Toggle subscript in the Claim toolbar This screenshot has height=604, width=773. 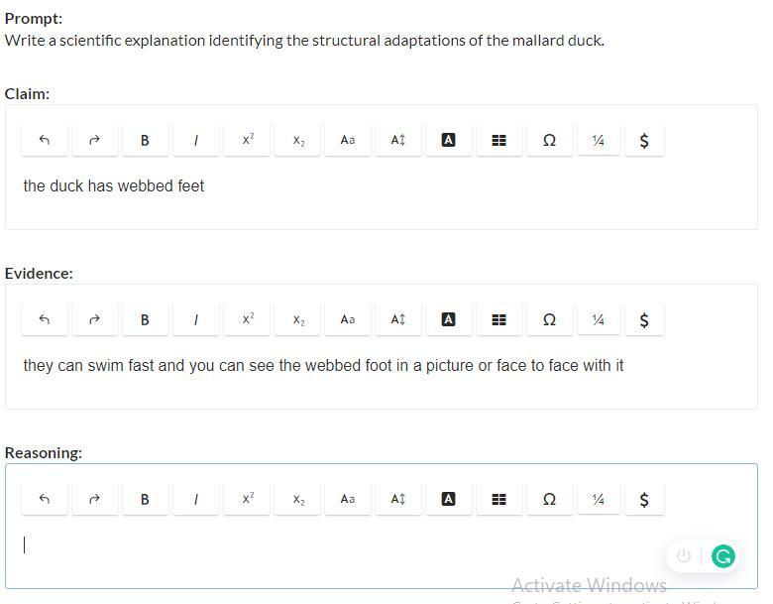[298, 140]
